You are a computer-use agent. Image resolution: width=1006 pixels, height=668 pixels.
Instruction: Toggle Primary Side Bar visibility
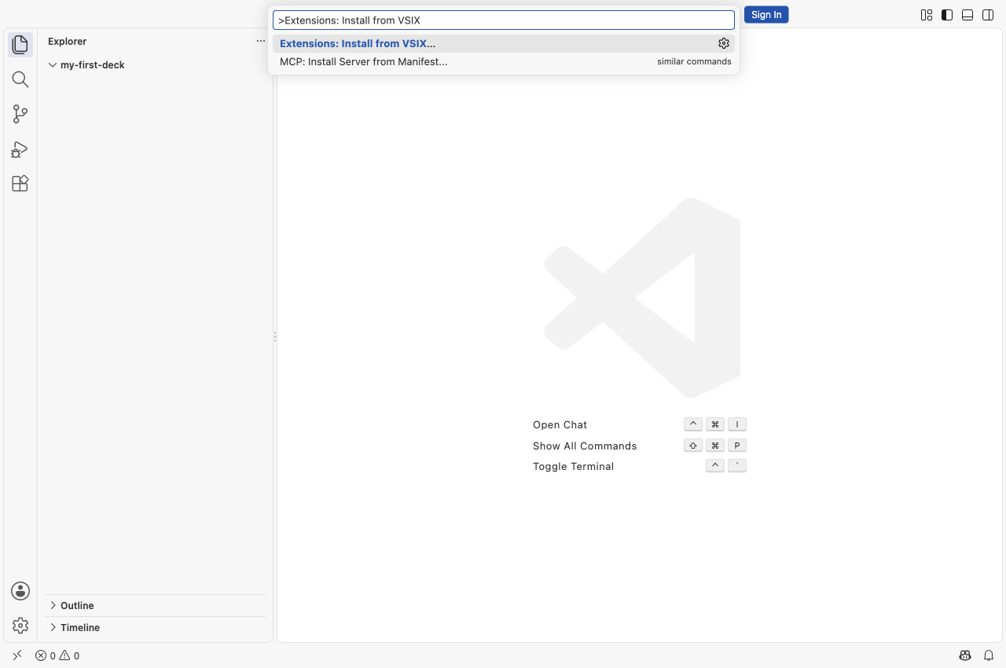[947, 15]
